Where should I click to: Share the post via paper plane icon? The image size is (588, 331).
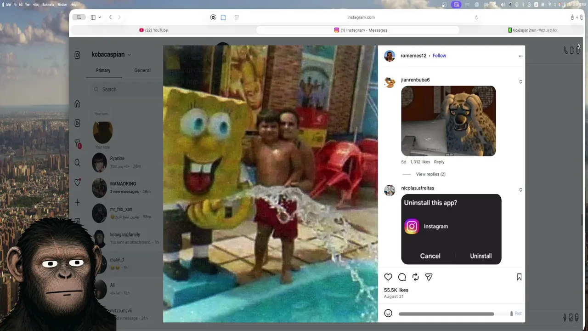(429, 277)
